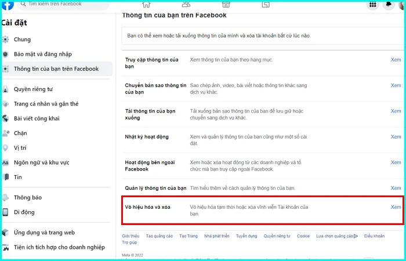The height and width of the screenshot is (261, 406).
Task: Open the Cookie footer link
Action: point(303,236)
